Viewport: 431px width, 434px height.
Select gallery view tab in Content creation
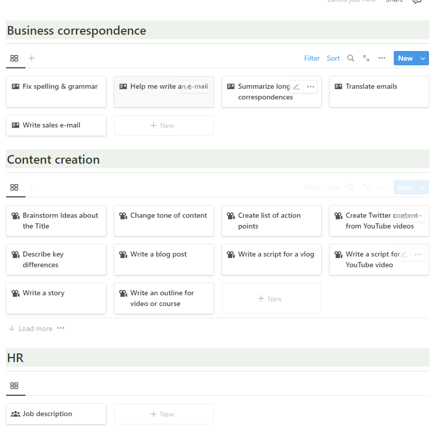pyautogui.click(x=14, y=187)
